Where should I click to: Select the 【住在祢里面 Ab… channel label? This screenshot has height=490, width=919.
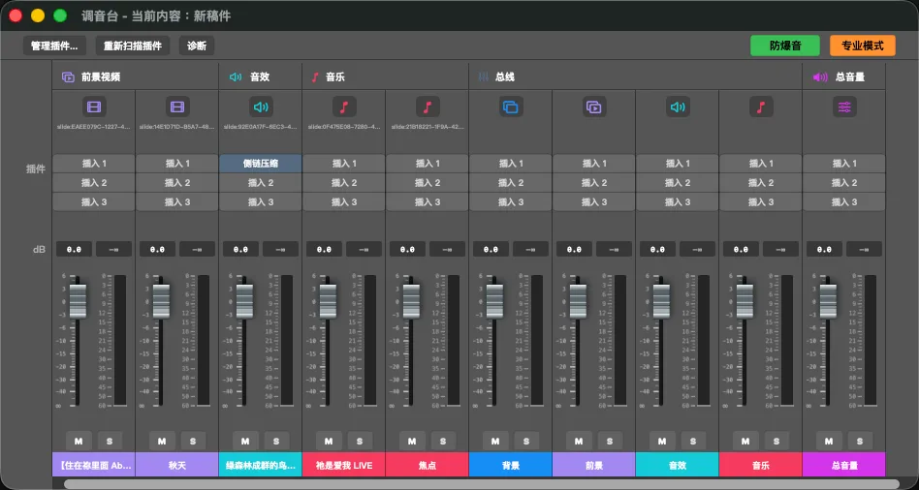coord(94,466)
